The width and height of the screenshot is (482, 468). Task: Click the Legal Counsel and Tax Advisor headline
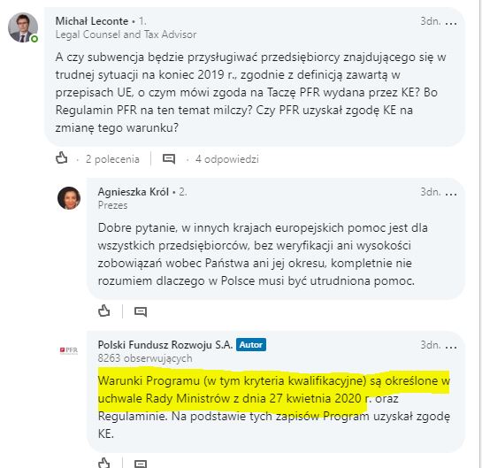point(126,35)
